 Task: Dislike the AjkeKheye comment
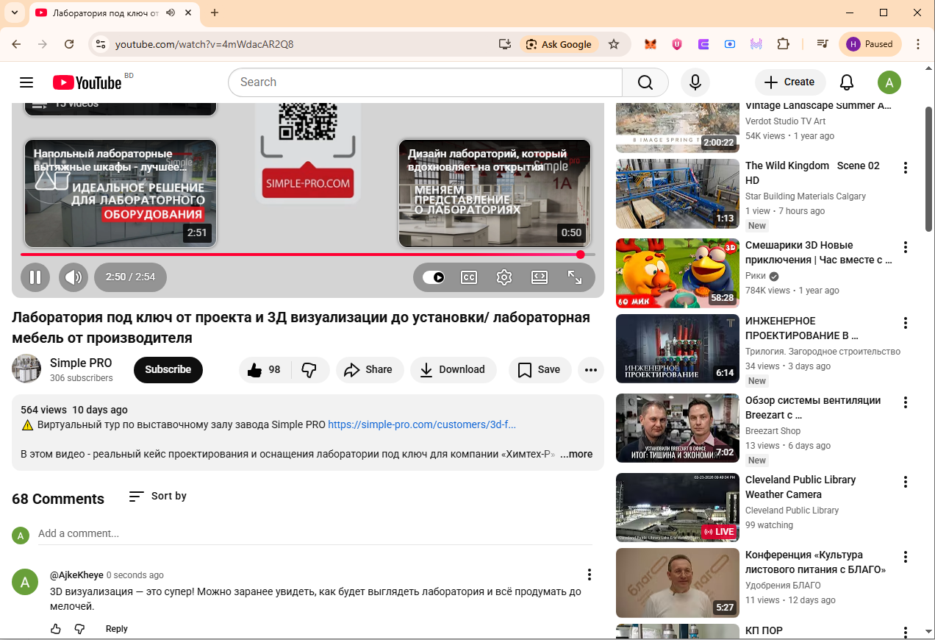(x=80, y=629)
